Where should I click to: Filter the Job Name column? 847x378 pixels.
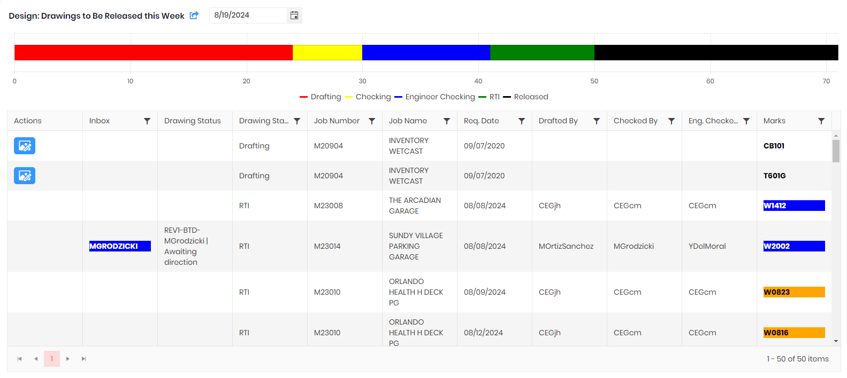(x=447, y=121)
